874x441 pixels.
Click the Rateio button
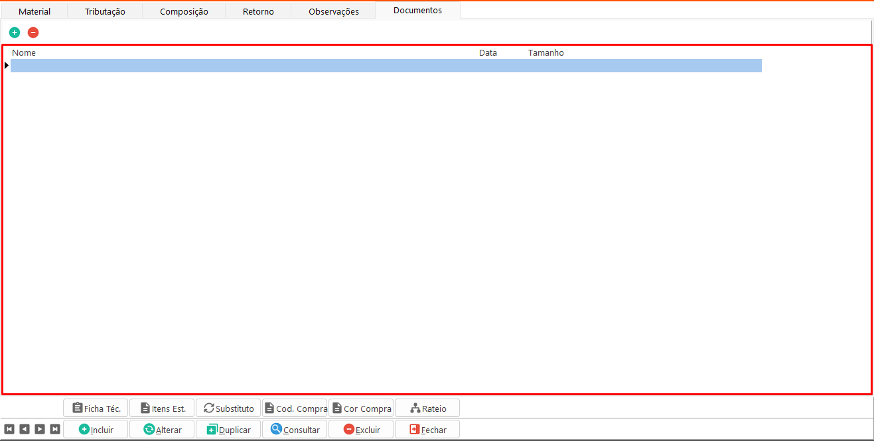427,409
